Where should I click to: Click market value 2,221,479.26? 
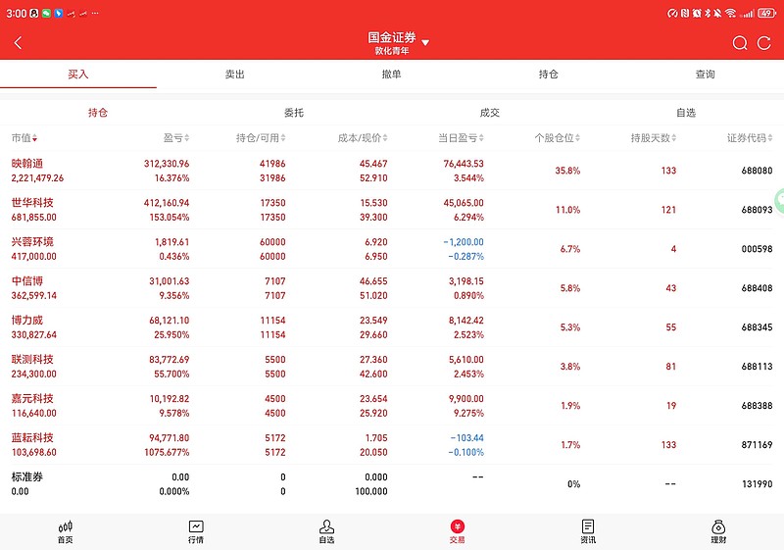[37, 178]
